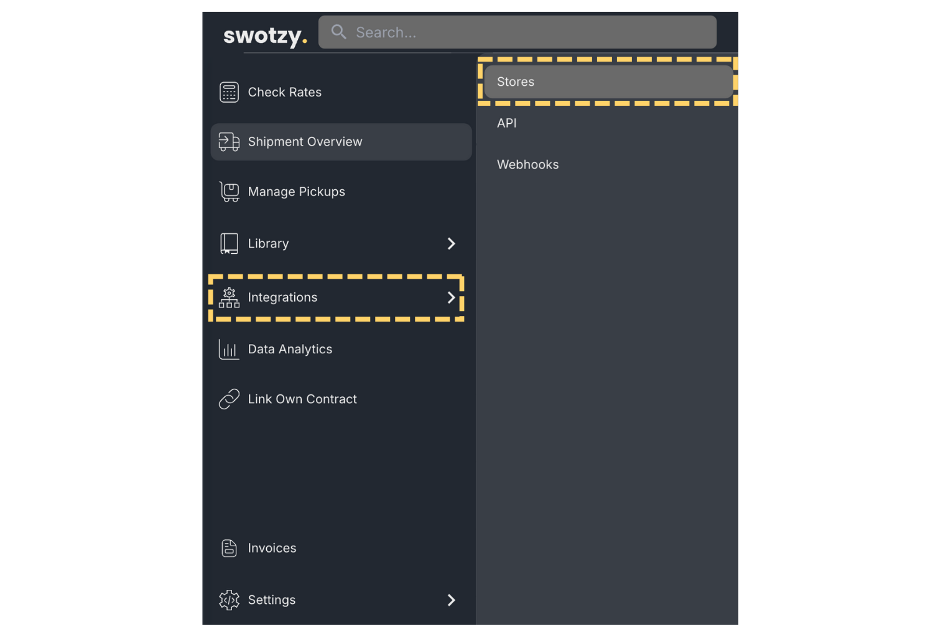Select the Integrations gear-network icon

point(229,297)
